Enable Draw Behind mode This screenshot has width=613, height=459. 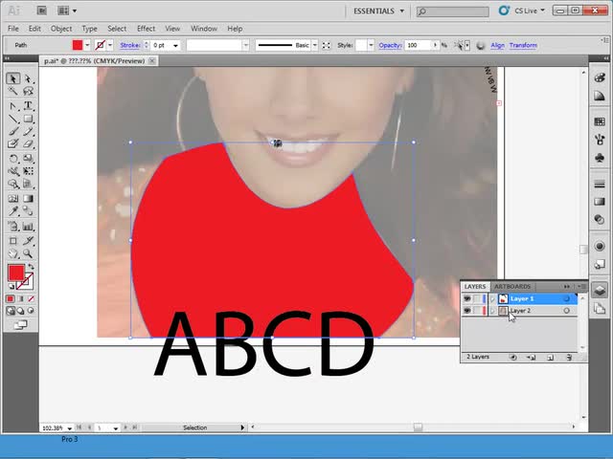click(x=20, y=311)
